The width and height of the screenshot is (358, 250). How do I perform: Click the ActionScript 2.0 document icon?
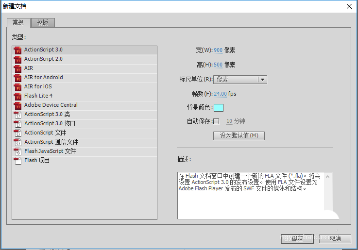pos(17,59)
